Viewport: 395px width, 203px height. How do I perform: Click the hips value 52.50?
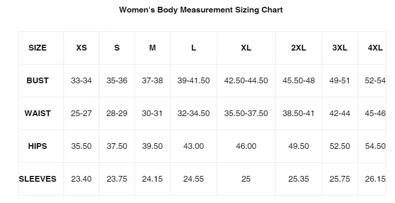(340, 146)
